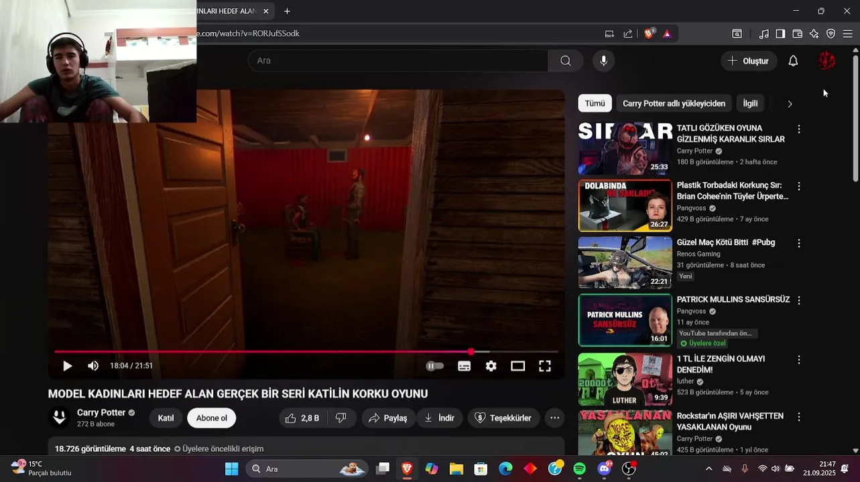This screenshot has width=860, height=482.
Task: Click the search magnifier button
Action: [x=566, y=60]
